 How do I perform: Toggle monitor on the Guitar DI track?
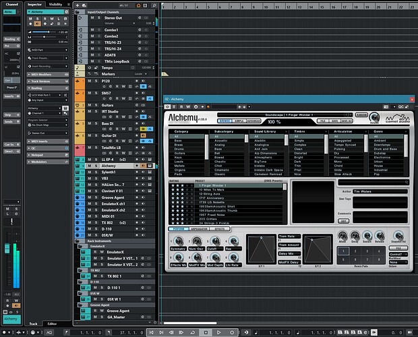pyautogui.click(x=144, y=135)
